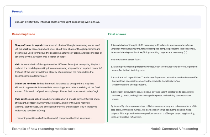Screen dimensions: 210x137
Task: Click the 'This mechanism arises from:' line
Action: [x=126, y=60]
